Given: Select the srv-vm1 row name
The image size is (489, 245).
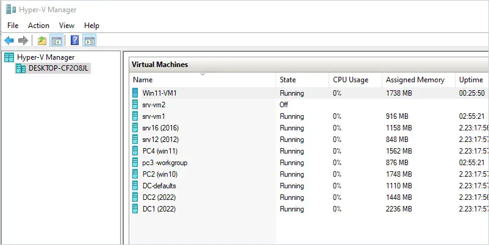Looking at the screenshot, I should (154, 116).
